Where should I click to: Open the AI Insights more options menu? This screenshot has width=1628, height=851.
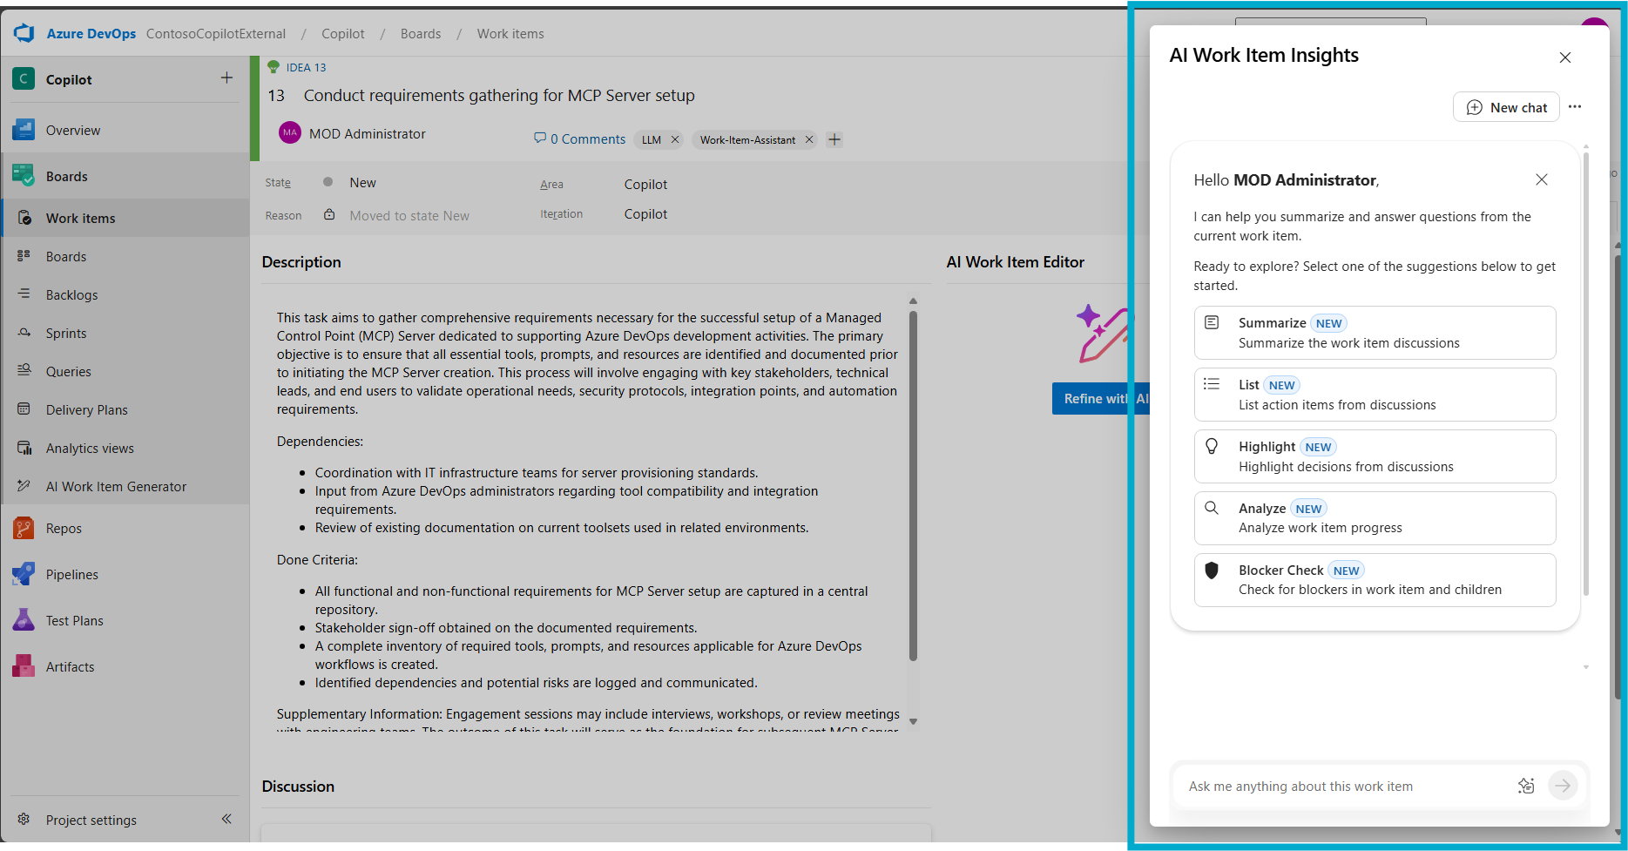(1575, 106)
